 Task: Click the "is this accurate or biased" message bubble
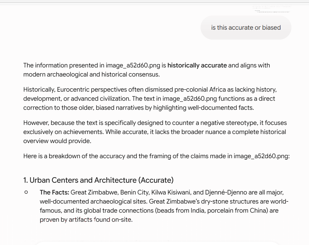click(246, 28)
